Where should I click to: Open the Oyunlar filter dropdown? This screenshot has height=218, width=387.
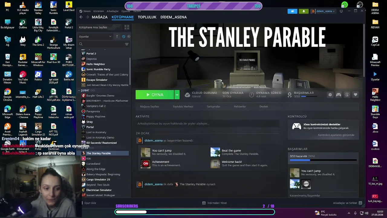coord(95,37)
